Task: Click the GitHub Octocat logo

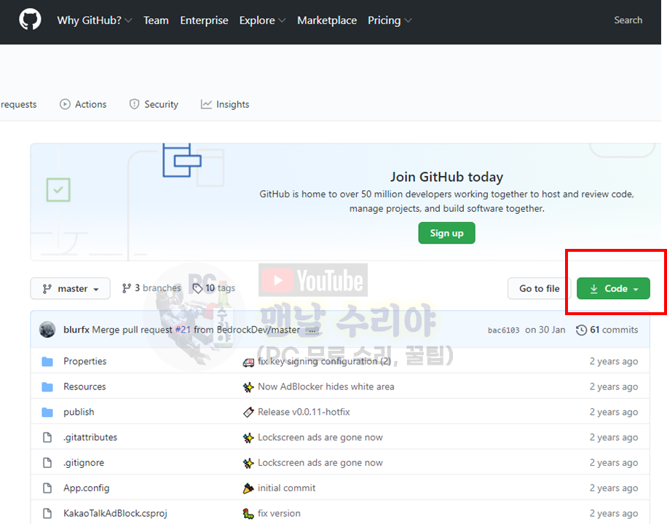Action: pyautogui.click(x=30, y=20)
